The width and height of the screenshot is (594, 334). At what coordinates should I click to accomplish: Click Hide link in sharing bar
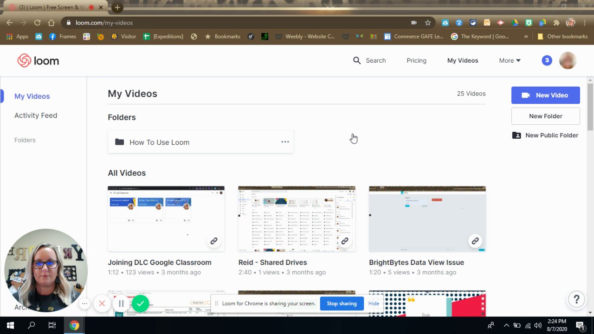tap(374, 303)
